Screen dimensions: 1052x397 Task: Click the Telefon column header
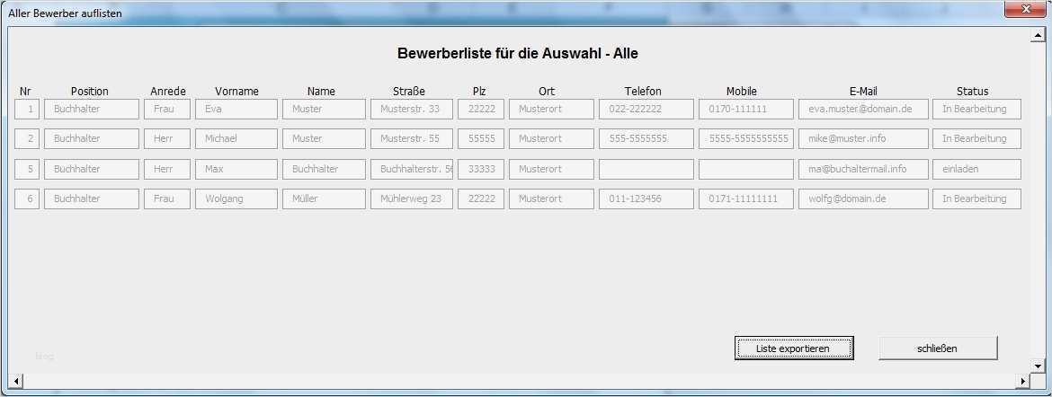643,92
